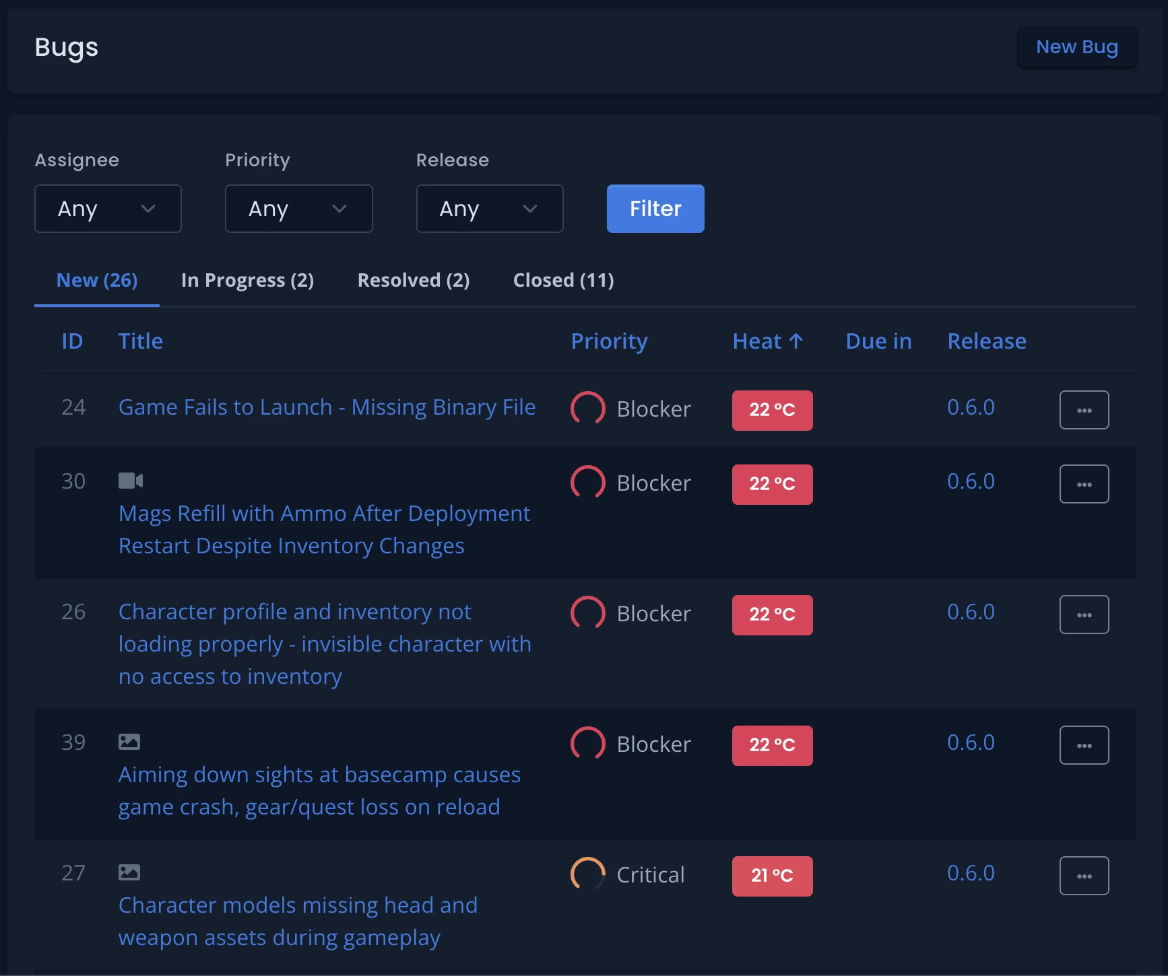The image size is (1168, 976).
Task: Open the more-actions menu for bug 27
Action: pos(1084,876)
